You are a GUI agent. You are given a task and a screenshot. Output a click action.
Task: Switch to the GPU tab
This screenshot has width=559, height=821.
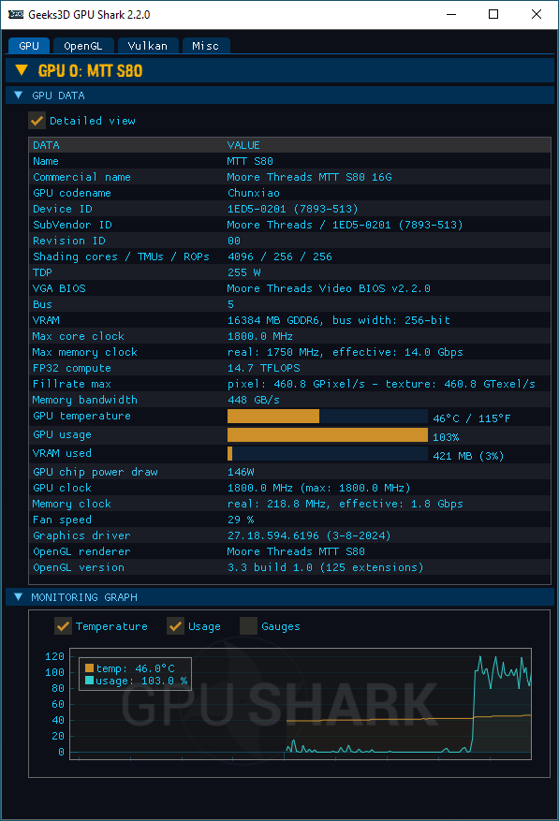click(x=29, y=46)
